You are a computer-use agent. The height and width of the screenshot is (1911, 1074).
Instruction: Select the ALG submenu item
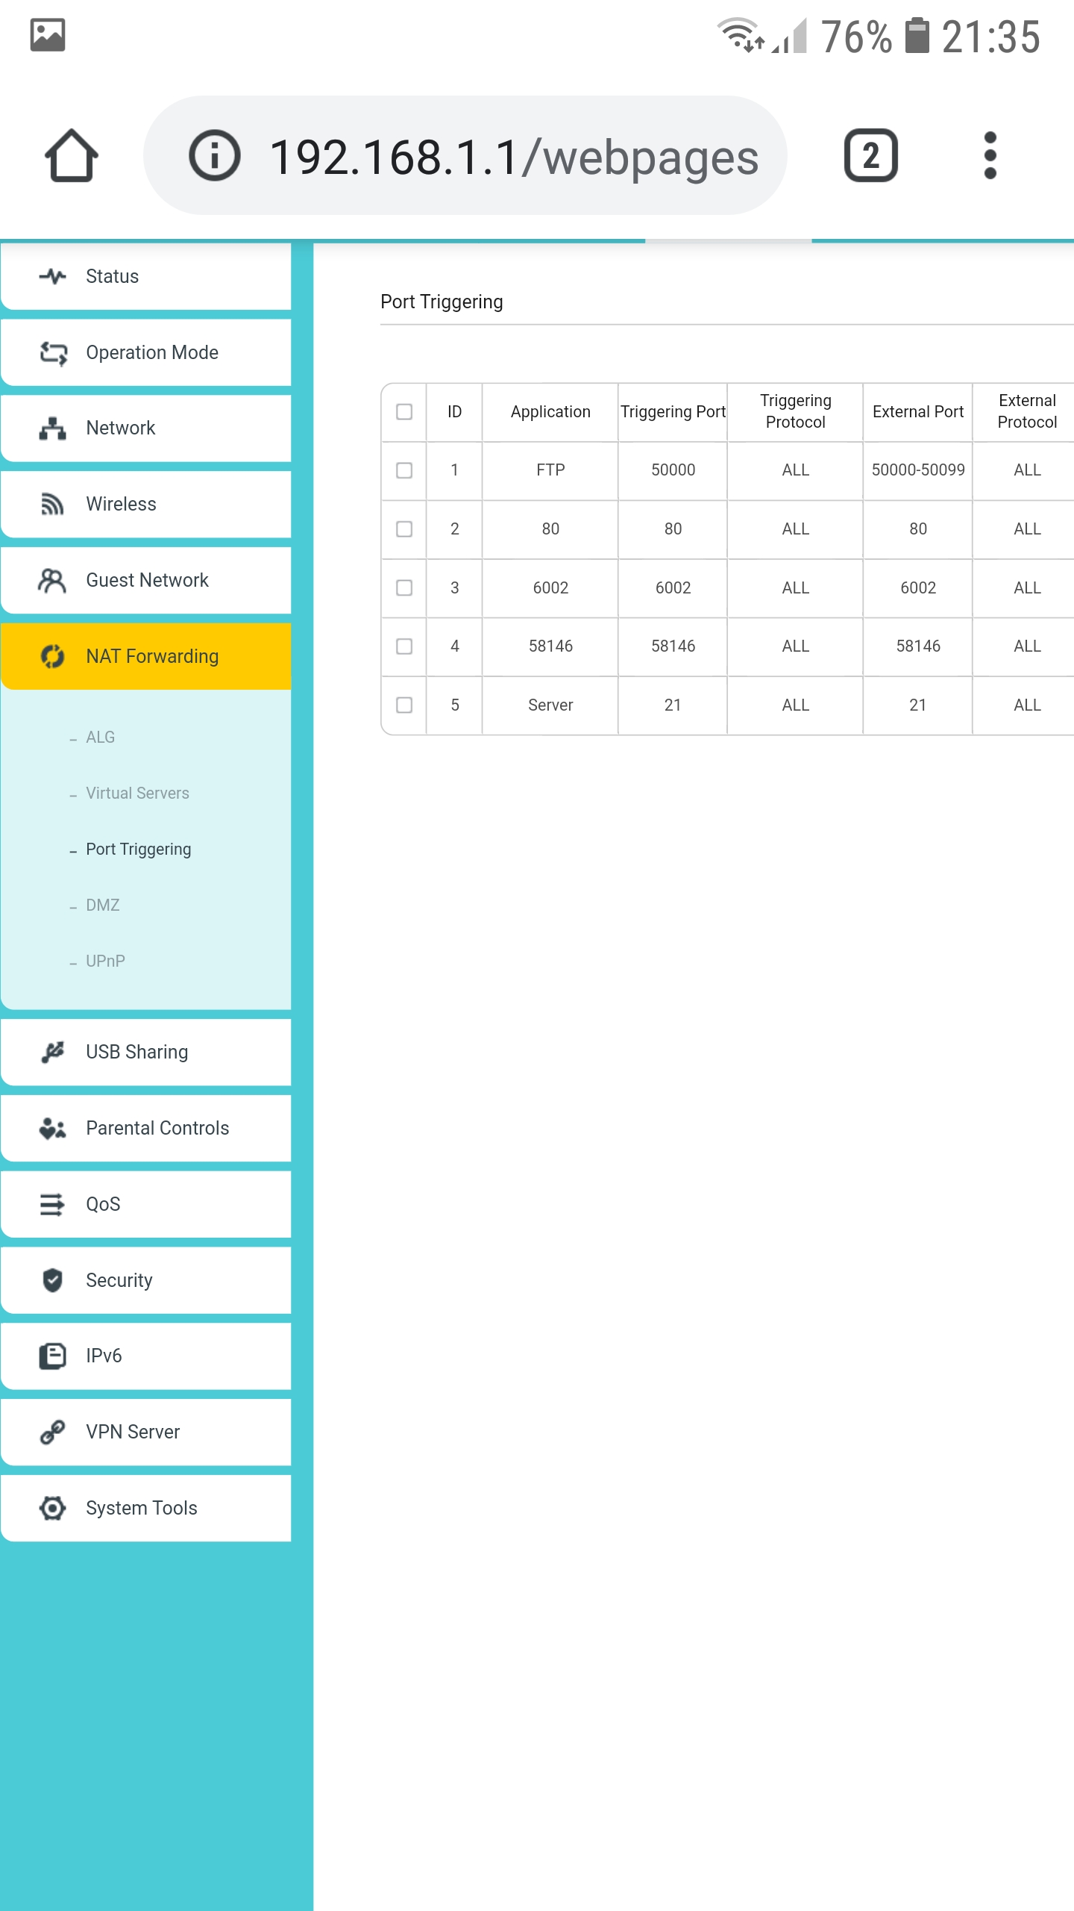pos(100,738)
